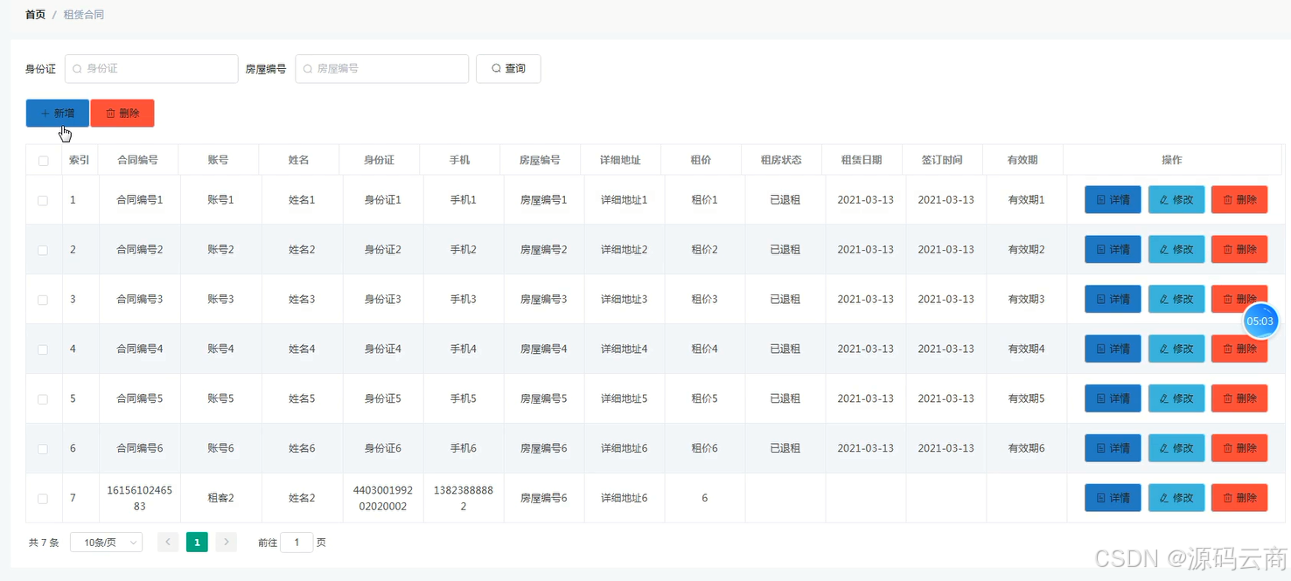Click 修改 for row 合同编号2
Image resolution: width=1291 pixels, height=581 pixels.
[x=1176, y=250]
